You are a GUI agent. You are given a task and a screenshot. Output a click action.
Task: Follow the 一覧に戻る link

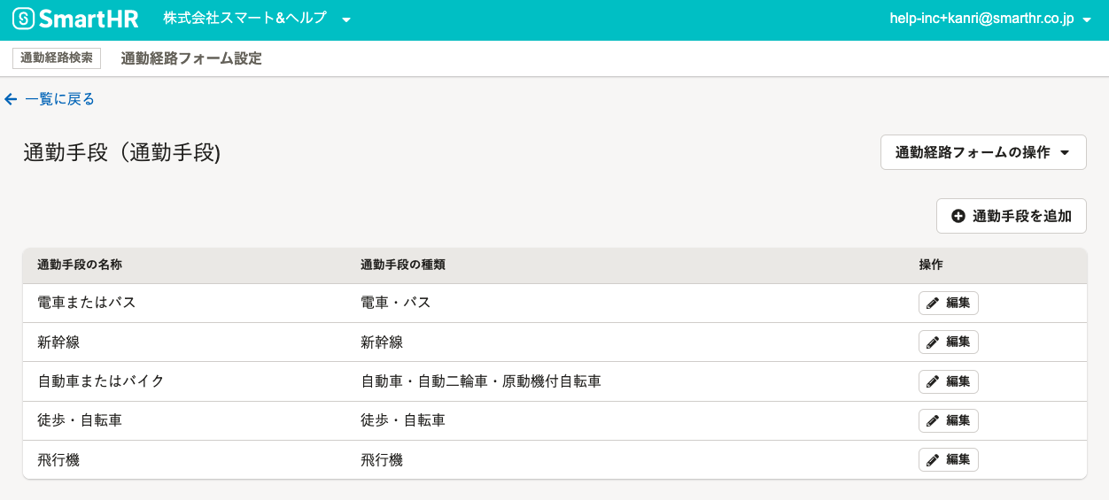click(x=59, y=99)
